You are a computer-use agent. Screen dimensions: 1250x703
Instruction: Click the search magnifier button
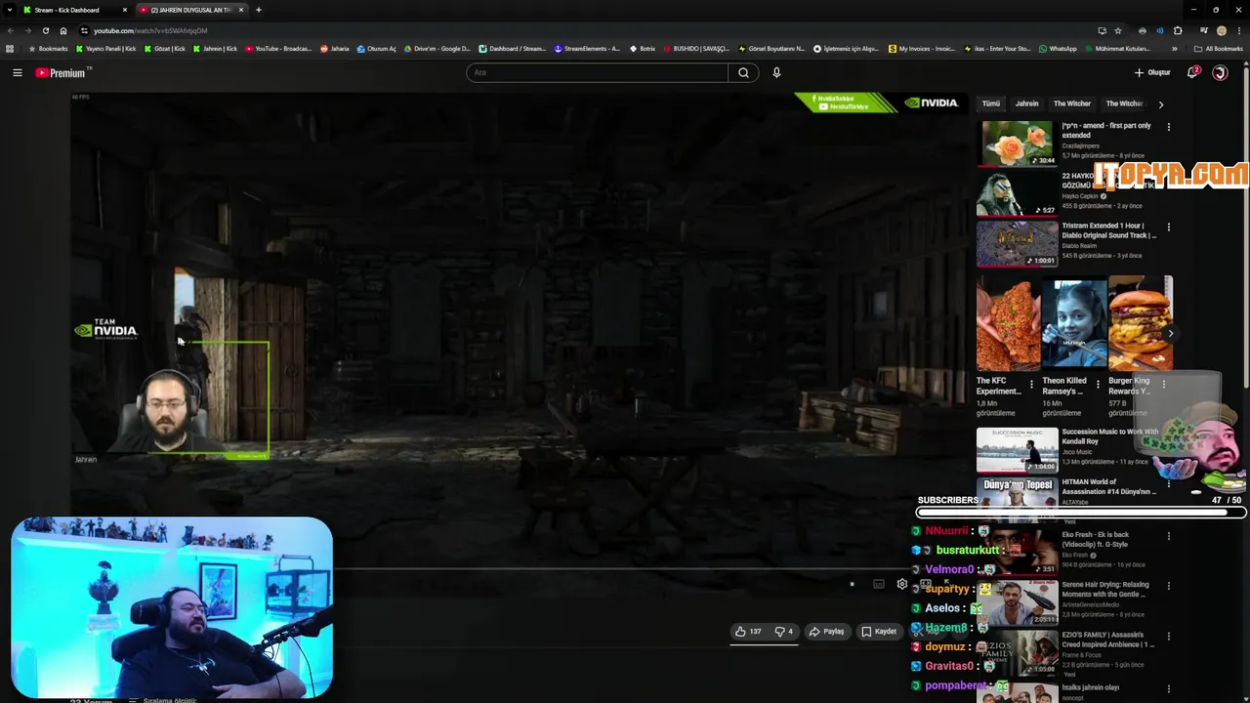(x=743, y=72)
